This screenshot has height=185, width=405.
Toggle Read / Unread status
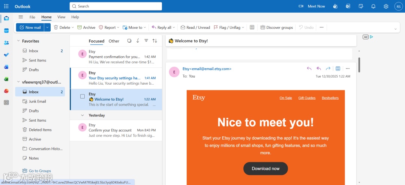[x=195, y=27]
